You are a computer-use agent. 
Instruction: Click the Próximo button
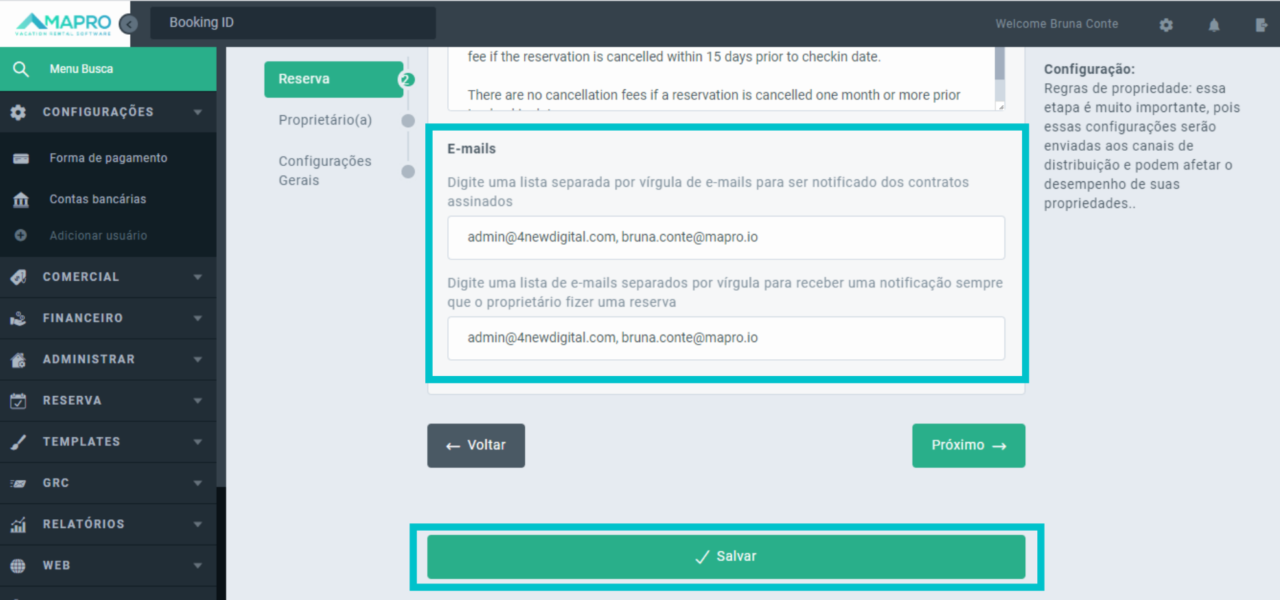tap(968, 445)
